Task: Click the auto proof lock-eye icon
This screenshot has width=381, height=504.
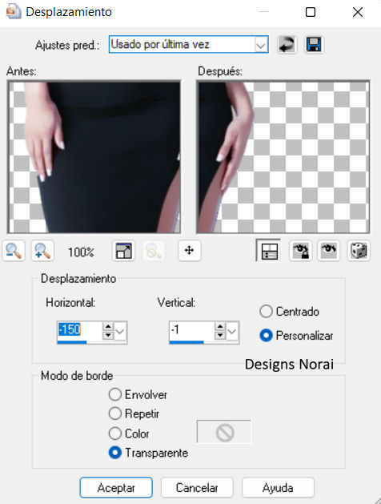Action: point(300,250)
